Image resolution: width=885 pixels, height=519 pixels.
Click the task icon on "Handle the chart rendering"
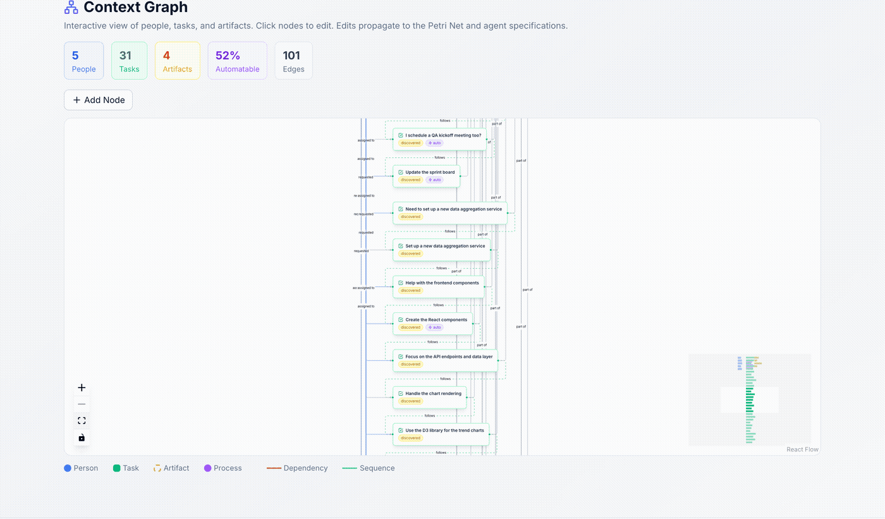click(x=400, y=393)
